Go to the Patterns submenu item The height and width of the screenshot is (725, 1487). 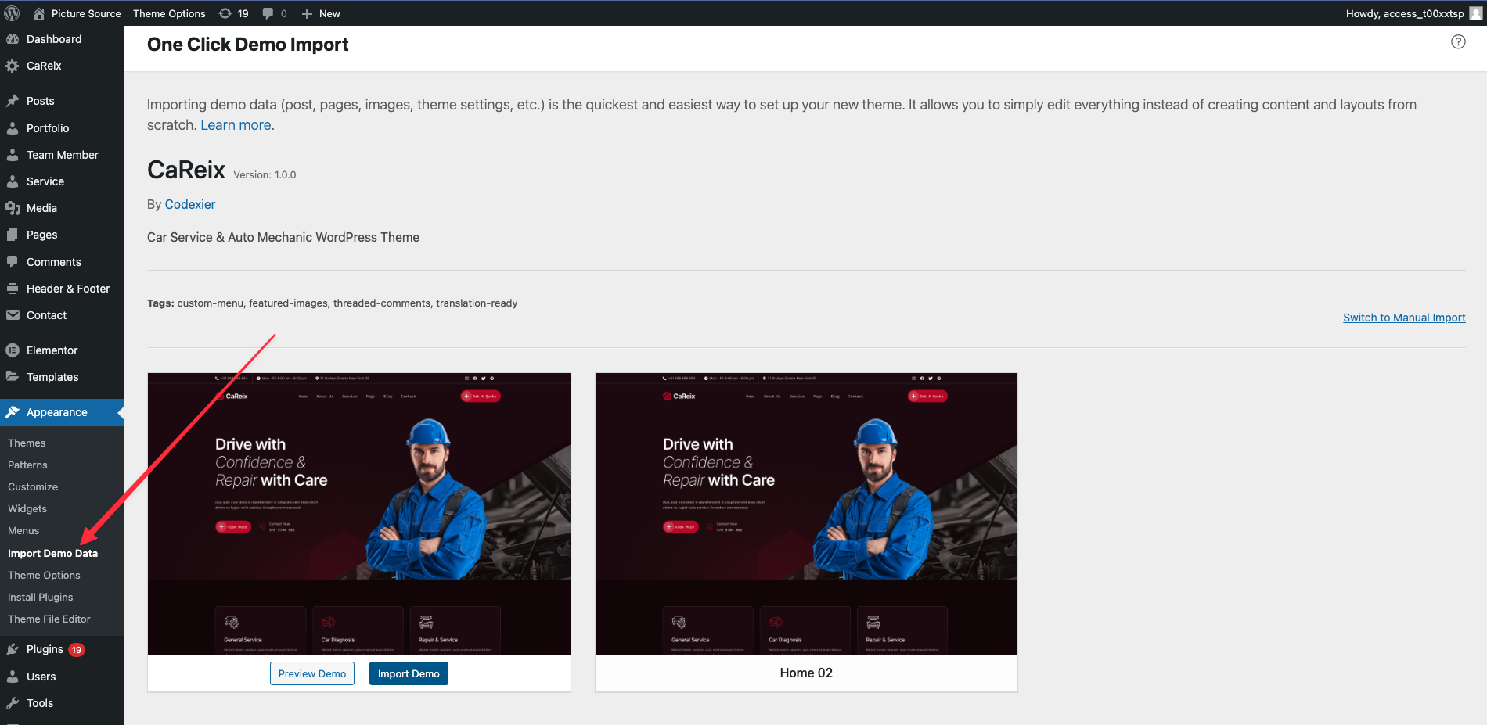(27, 465)
